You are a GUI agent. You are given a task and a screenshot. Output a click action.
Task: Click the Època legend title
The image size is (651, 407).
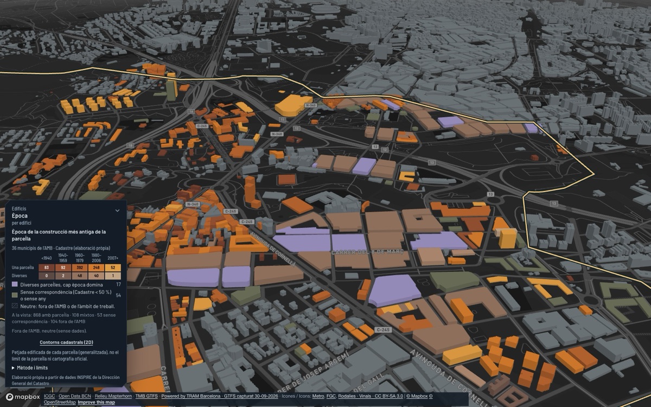[x=20, y=216]
